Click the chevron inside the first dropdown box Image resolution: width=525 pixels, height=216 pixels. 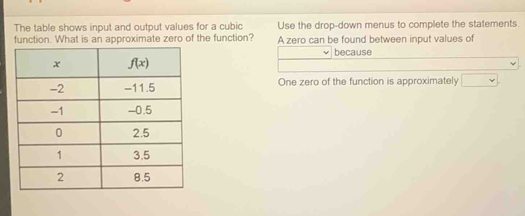click(326, 52)
